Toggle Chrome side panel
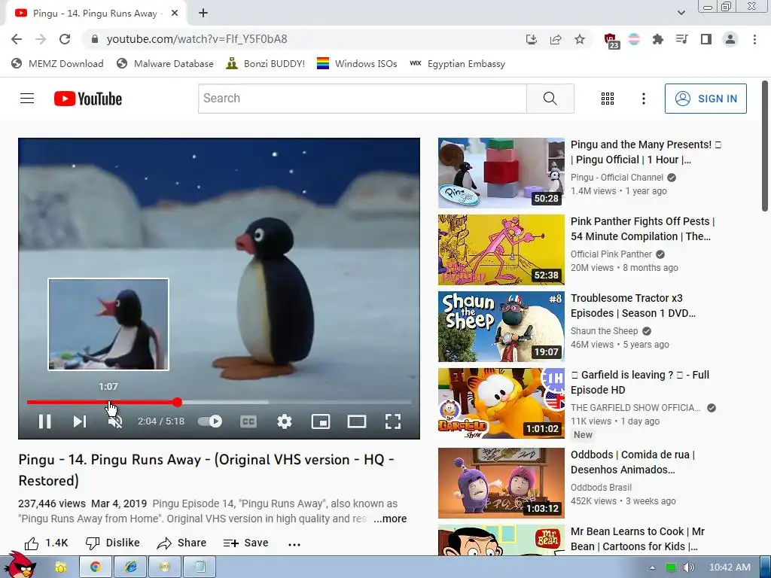Image resolution: width=771 pixels, height=578 pixels. 706,39
